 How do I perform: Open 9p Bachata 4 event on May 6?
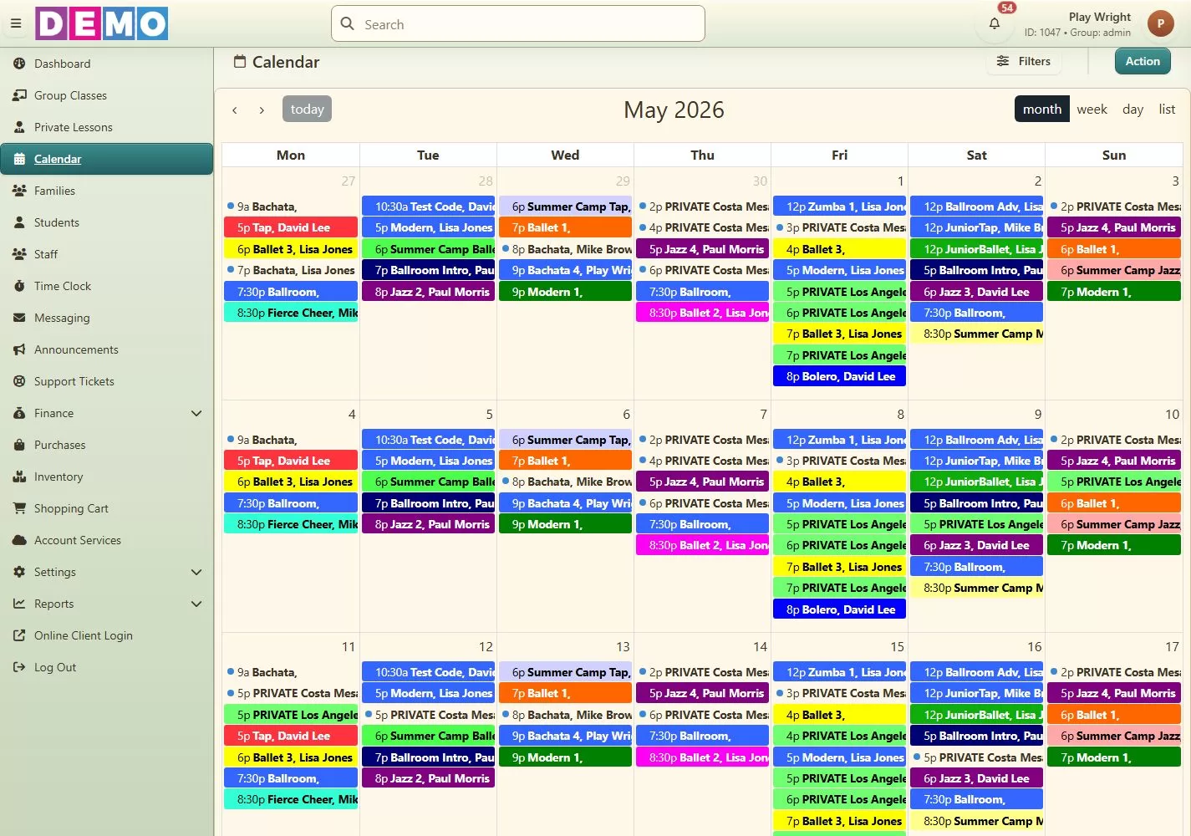[x=566, y=503]
